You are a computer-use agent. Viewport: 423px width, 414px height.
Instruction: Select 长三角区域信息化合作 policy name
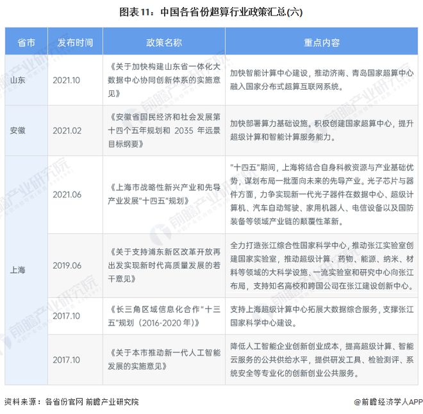pyautogui.click(x=164, y=316)
